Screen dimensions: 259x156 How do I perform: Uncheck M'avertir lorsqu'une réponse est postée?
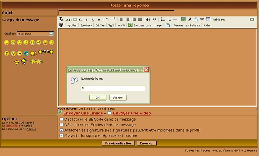coord(62,135)
